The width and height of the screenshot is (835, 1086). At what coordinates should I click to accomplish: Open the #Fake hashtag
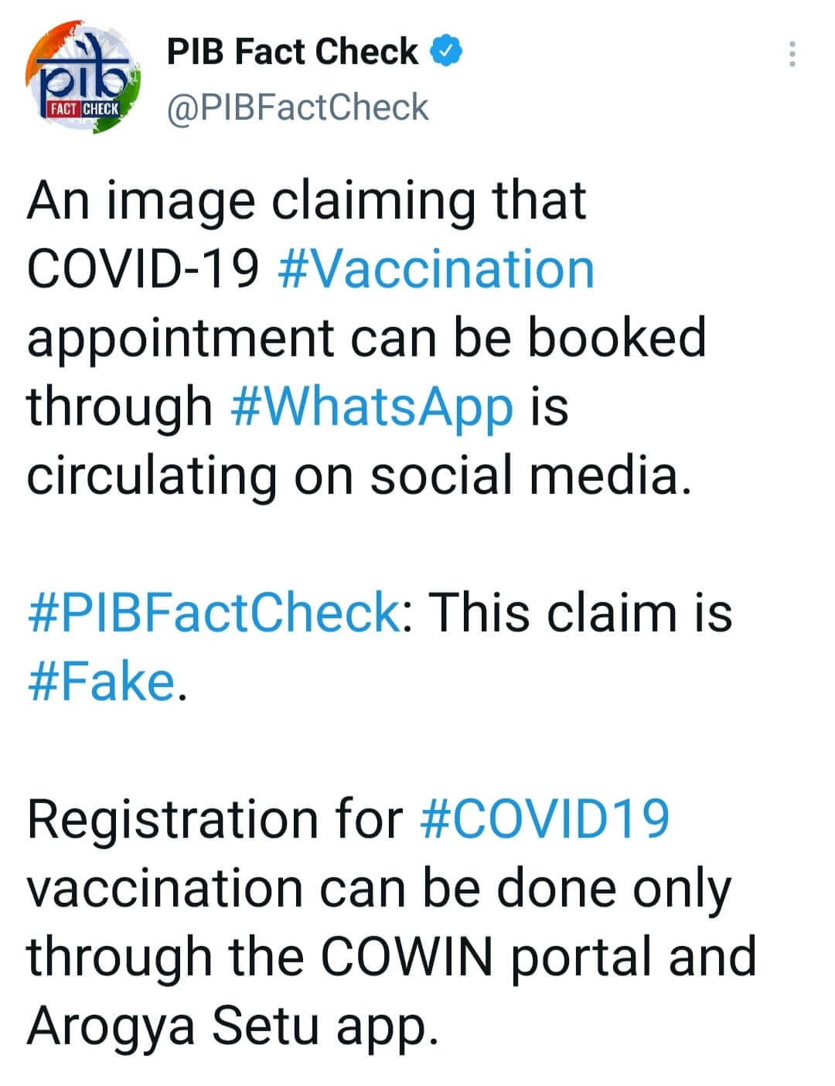[x=102, y=682]
